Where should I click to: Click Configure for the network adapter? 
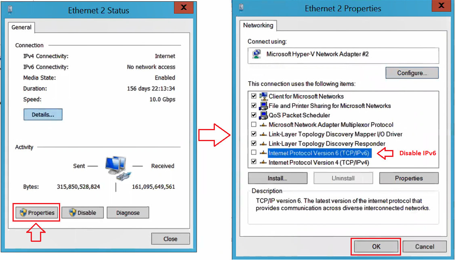tap(412, 73)
